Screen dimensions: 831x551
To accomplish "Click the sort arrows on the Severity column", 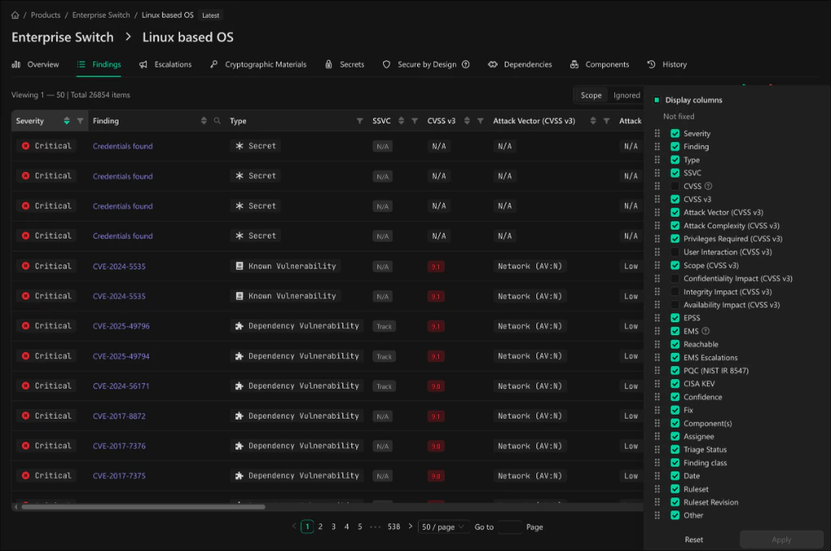I will [x=66, y=120].
